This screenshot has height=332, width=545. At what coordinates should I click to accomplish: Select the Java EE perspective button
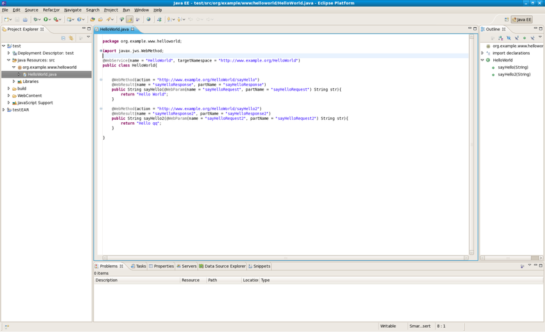(x=521, y=19)
